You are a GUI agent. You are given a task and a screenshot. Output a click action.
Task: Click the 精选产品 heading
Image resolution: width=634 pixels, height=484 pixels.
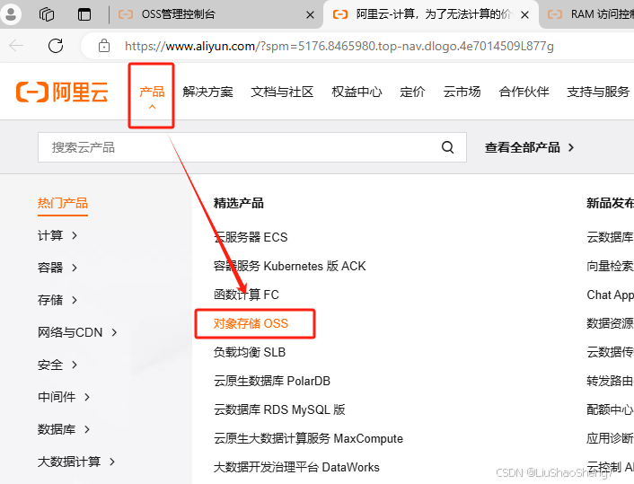[239, 203]
